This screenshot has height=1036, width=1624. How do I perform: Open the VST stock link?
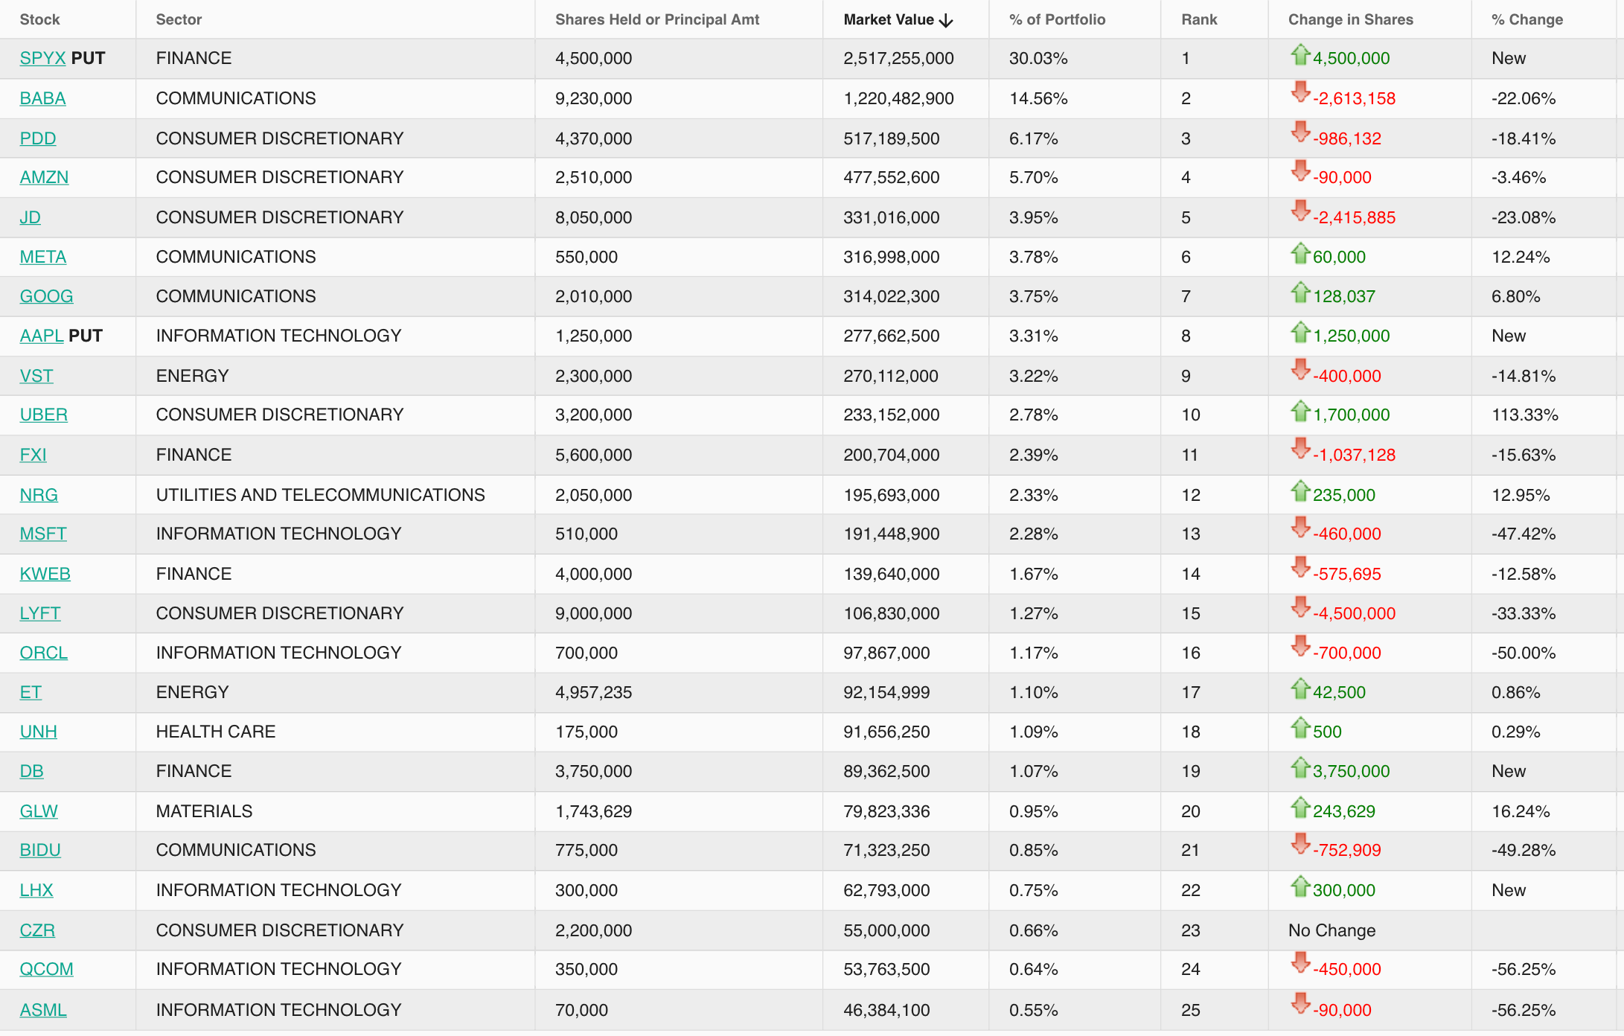tap(36, 376)
